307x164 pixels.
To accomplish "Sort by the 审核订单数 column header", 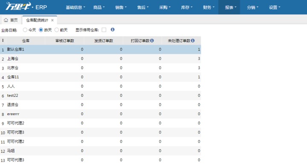I will coord(64,41).
